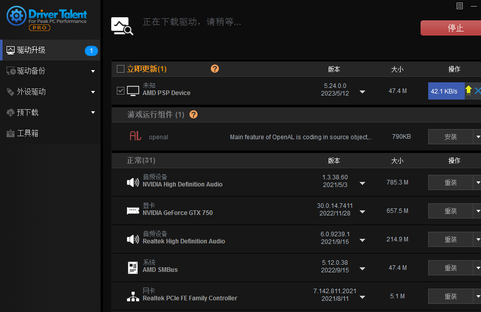Viewport: 481px width, 312px height.
Task: Click the help icon beside 游戏运行组件
Action: click(x=194, y=114)
